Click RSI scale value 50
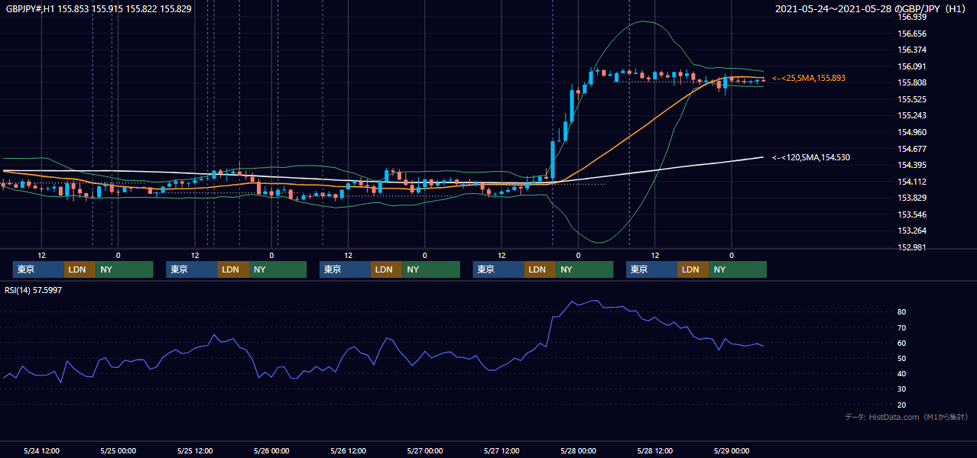This screenshot has height=458, width=977. 902,358
